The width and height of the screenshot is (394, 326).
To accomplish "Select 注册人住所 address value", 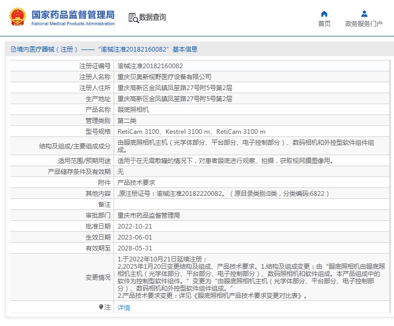I will point(175,88).
